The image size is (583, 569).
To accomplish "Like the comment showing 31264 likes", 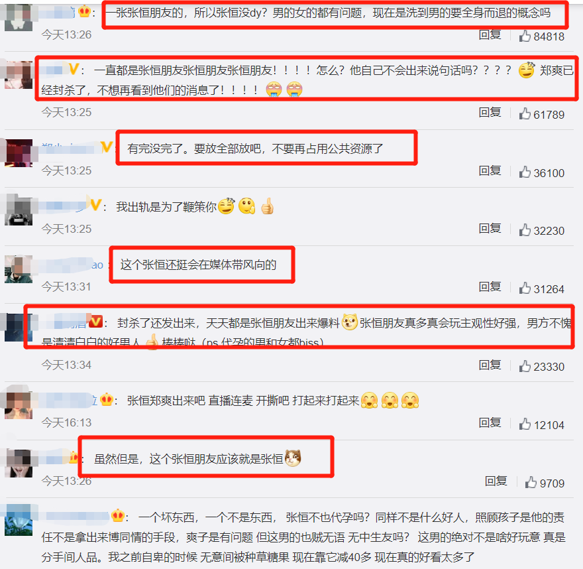I will click(x=525, y=288).
